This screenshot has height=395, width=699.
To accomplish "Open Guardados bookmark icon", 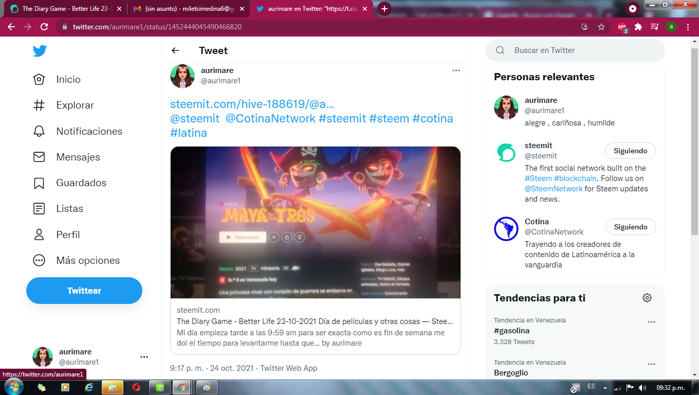I will point(39,183).
